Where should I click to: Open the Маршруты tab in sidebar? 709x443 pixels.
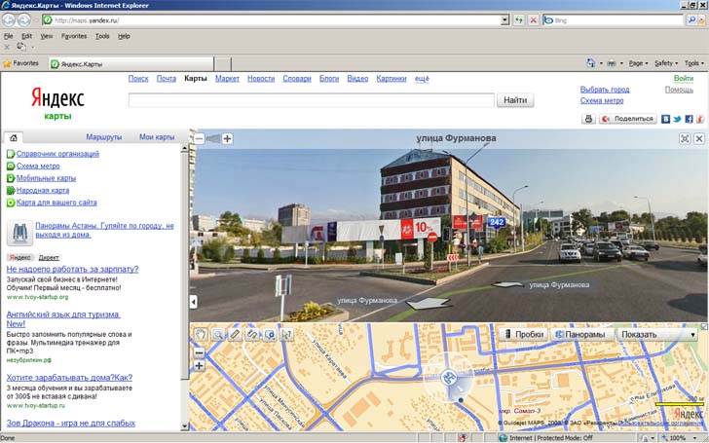[104, 137]
